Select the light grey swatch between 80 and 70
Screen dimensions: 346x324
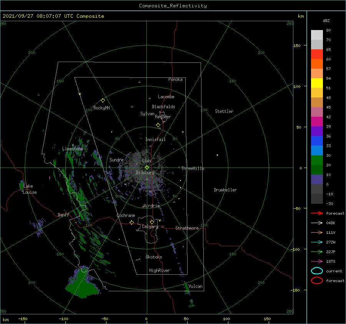[317, 35]
